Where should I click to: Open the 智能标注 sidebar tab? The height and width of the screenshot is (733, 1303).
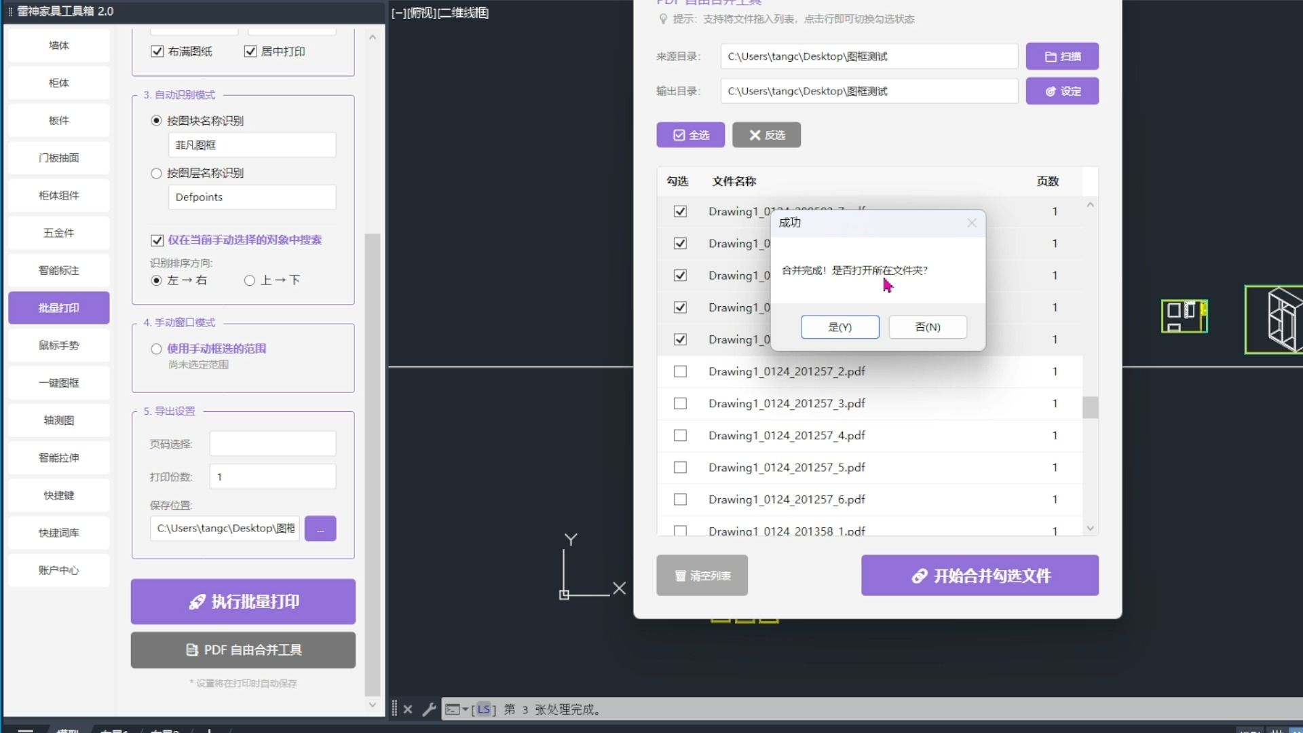59,270
